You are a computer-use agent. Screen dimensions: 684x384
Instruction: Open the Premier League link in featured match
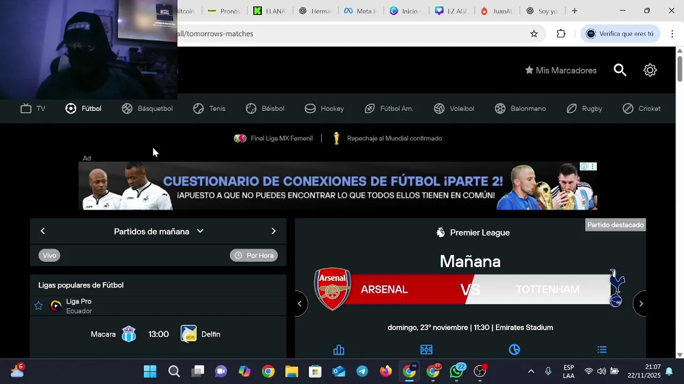[x=473, y=233]
